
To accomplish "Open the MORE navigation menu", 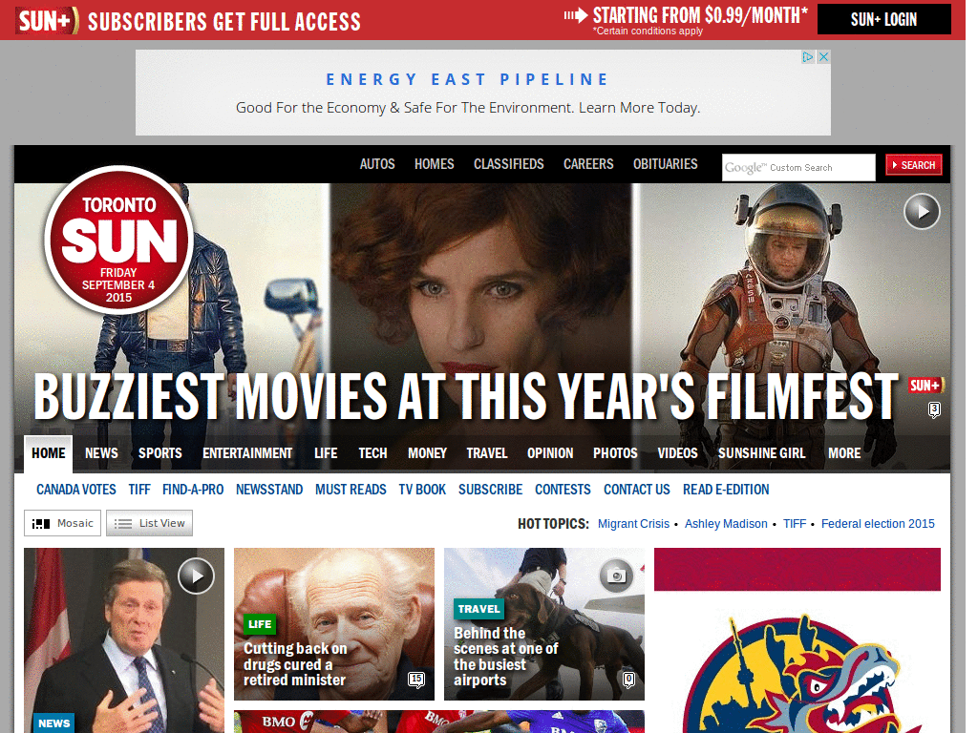I will tap(844, 453).
